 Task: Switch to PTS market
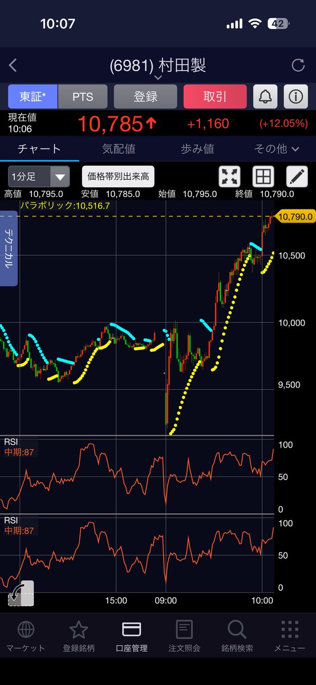point(82,96)
